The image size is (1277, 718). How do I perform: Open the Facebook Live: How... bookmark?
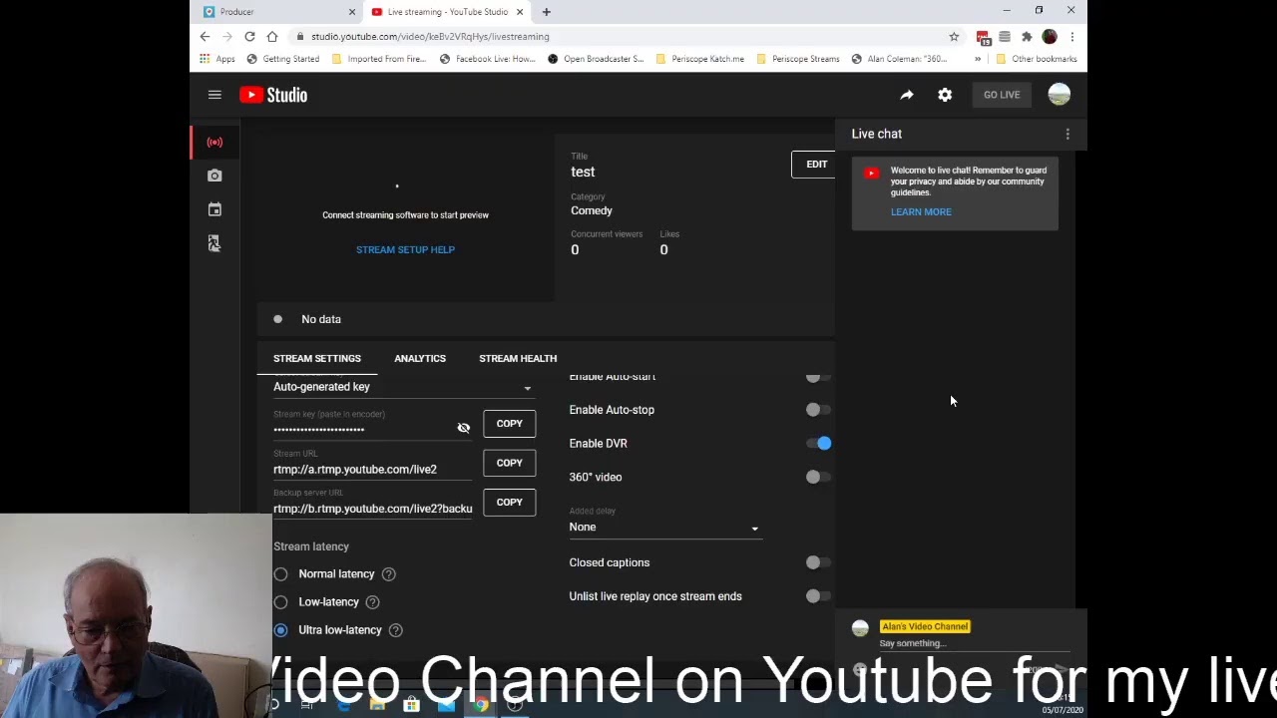[487, 59]
